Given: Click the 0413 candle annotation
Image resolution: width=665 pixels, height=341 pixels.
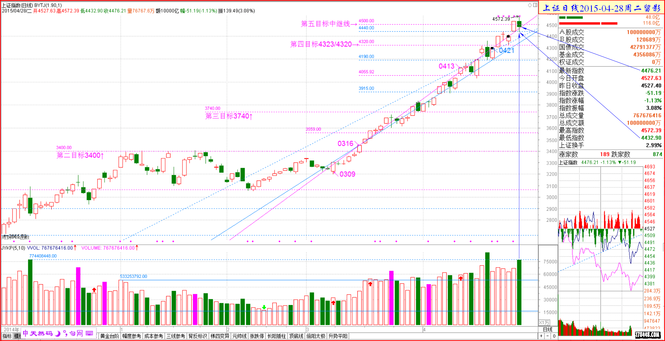Looking at the screenshot, I should pos(446,66).
